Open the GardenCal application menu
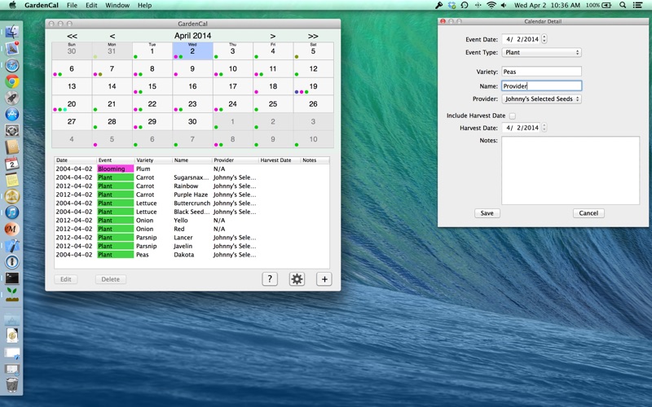The height and width of the screenshot is (407, 652). coord(42,5)
